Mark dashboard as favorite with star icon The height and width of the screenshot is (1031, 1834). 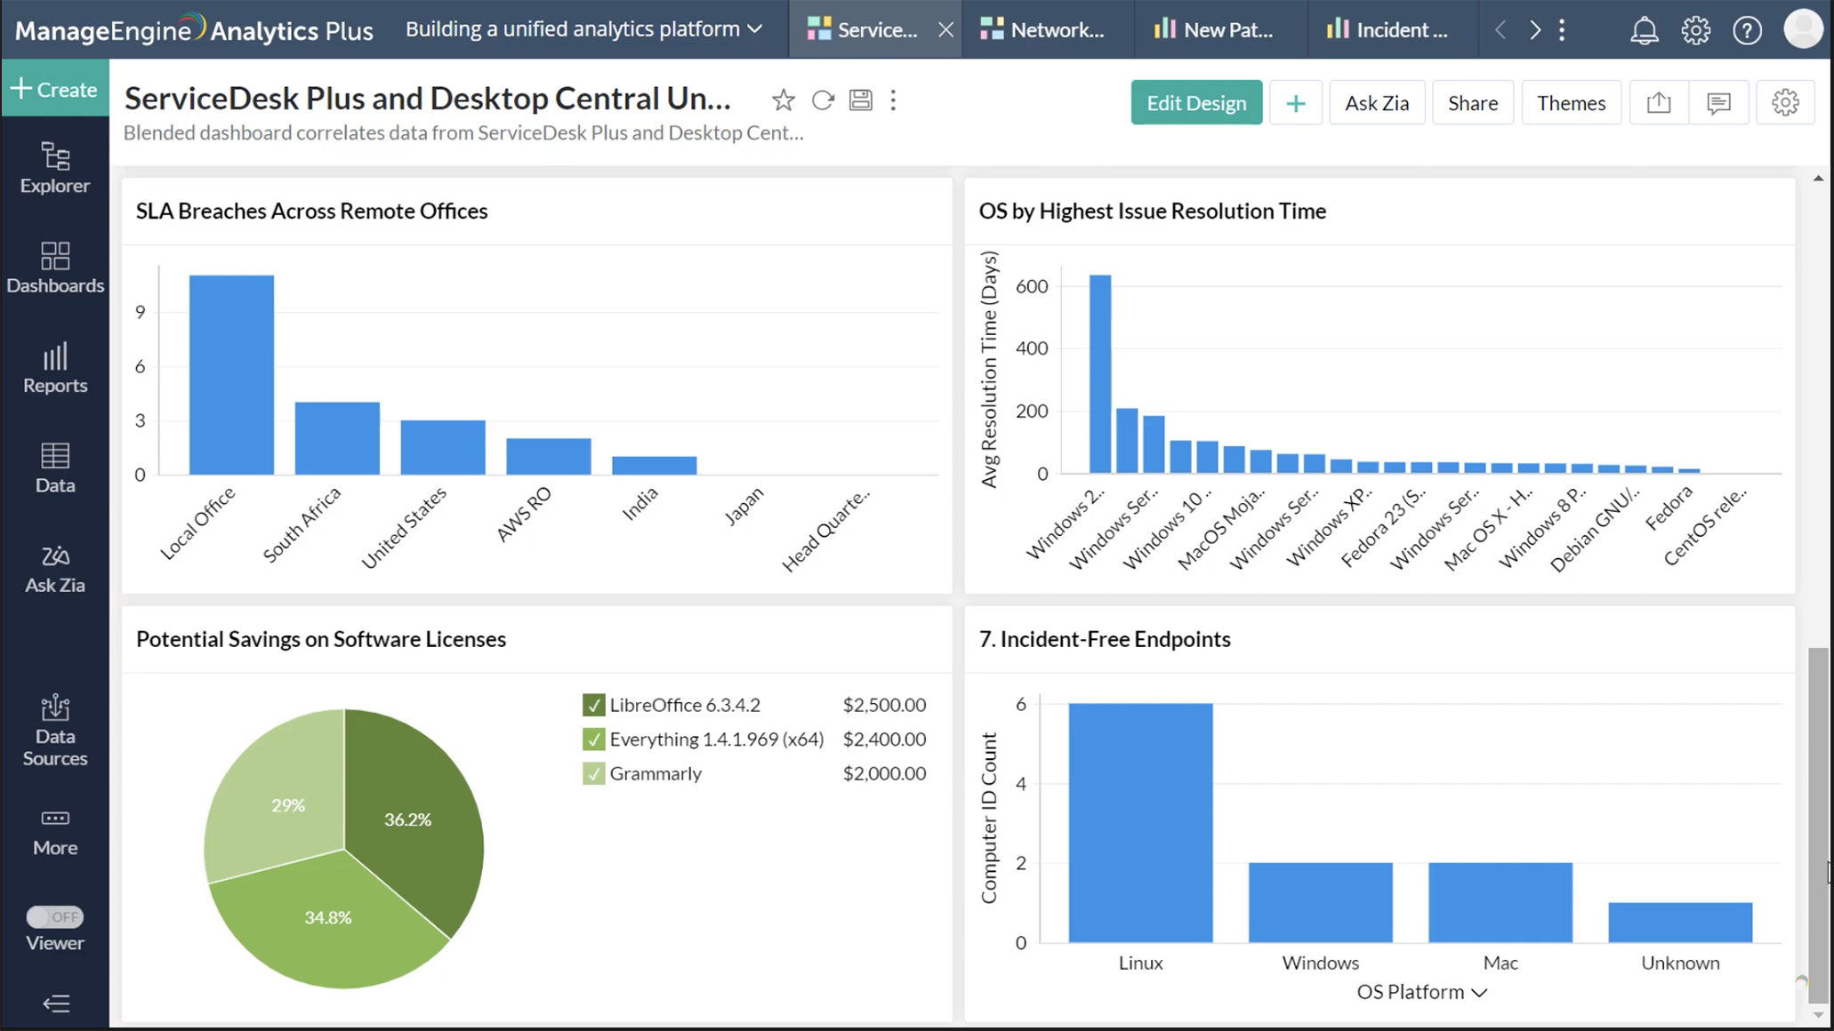pyautogui.click(x=783, y=100)
